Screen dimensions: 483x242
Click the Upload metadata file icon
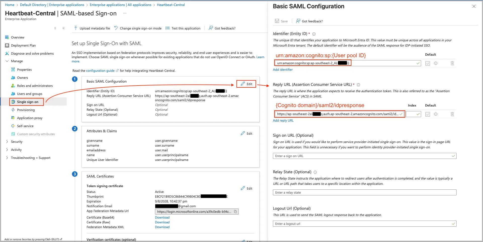(76, 28)
